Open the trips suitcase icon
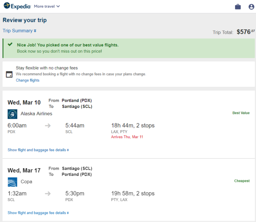Viewport: 256px width, 222px height. tap(238, 7)
